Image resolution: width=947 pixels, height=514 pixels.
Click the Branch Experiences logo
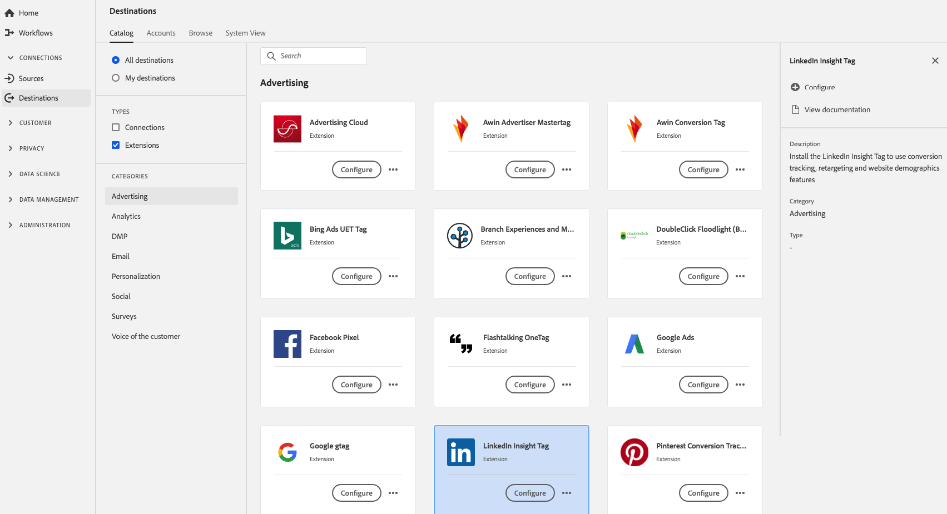point(460,236)
